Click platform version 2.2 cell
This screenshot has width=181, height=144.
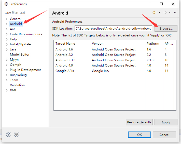[149, 55]
